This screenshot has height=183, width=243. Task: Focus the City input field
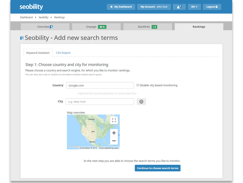point(100,102)
